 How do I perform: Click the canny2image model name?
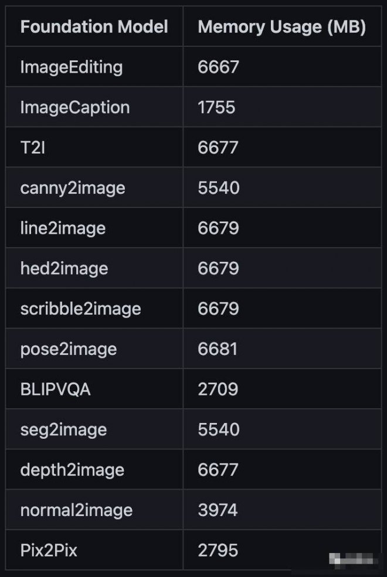(x=73, y=187)
